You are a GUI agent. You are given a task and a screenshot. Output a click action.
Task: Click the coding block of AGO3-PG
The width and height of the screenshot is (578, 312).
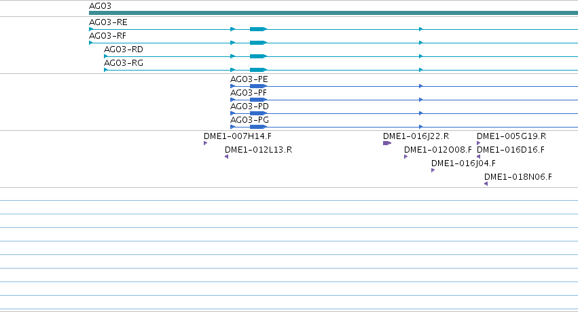(258, 127)
